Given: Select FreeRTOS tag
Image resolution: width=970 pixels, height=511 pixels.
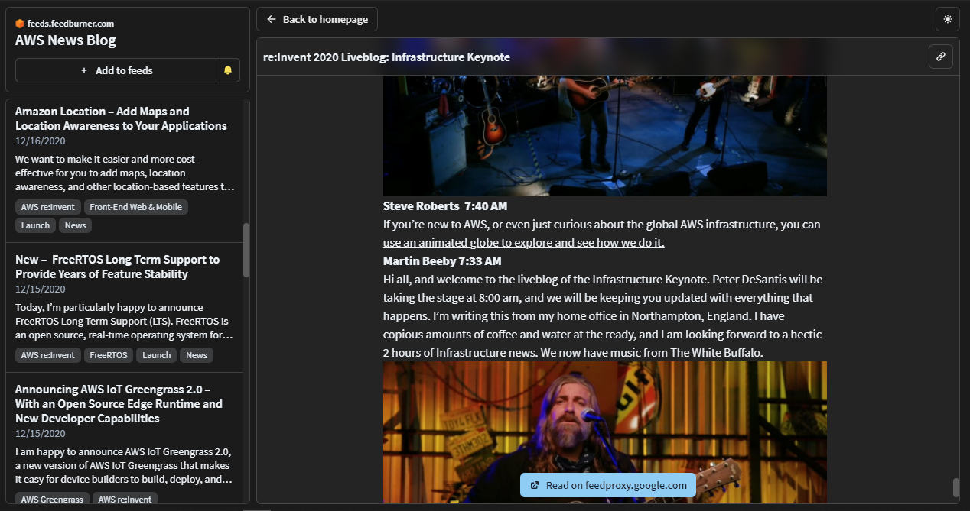Looking at the screenshot, I should 109,355.
